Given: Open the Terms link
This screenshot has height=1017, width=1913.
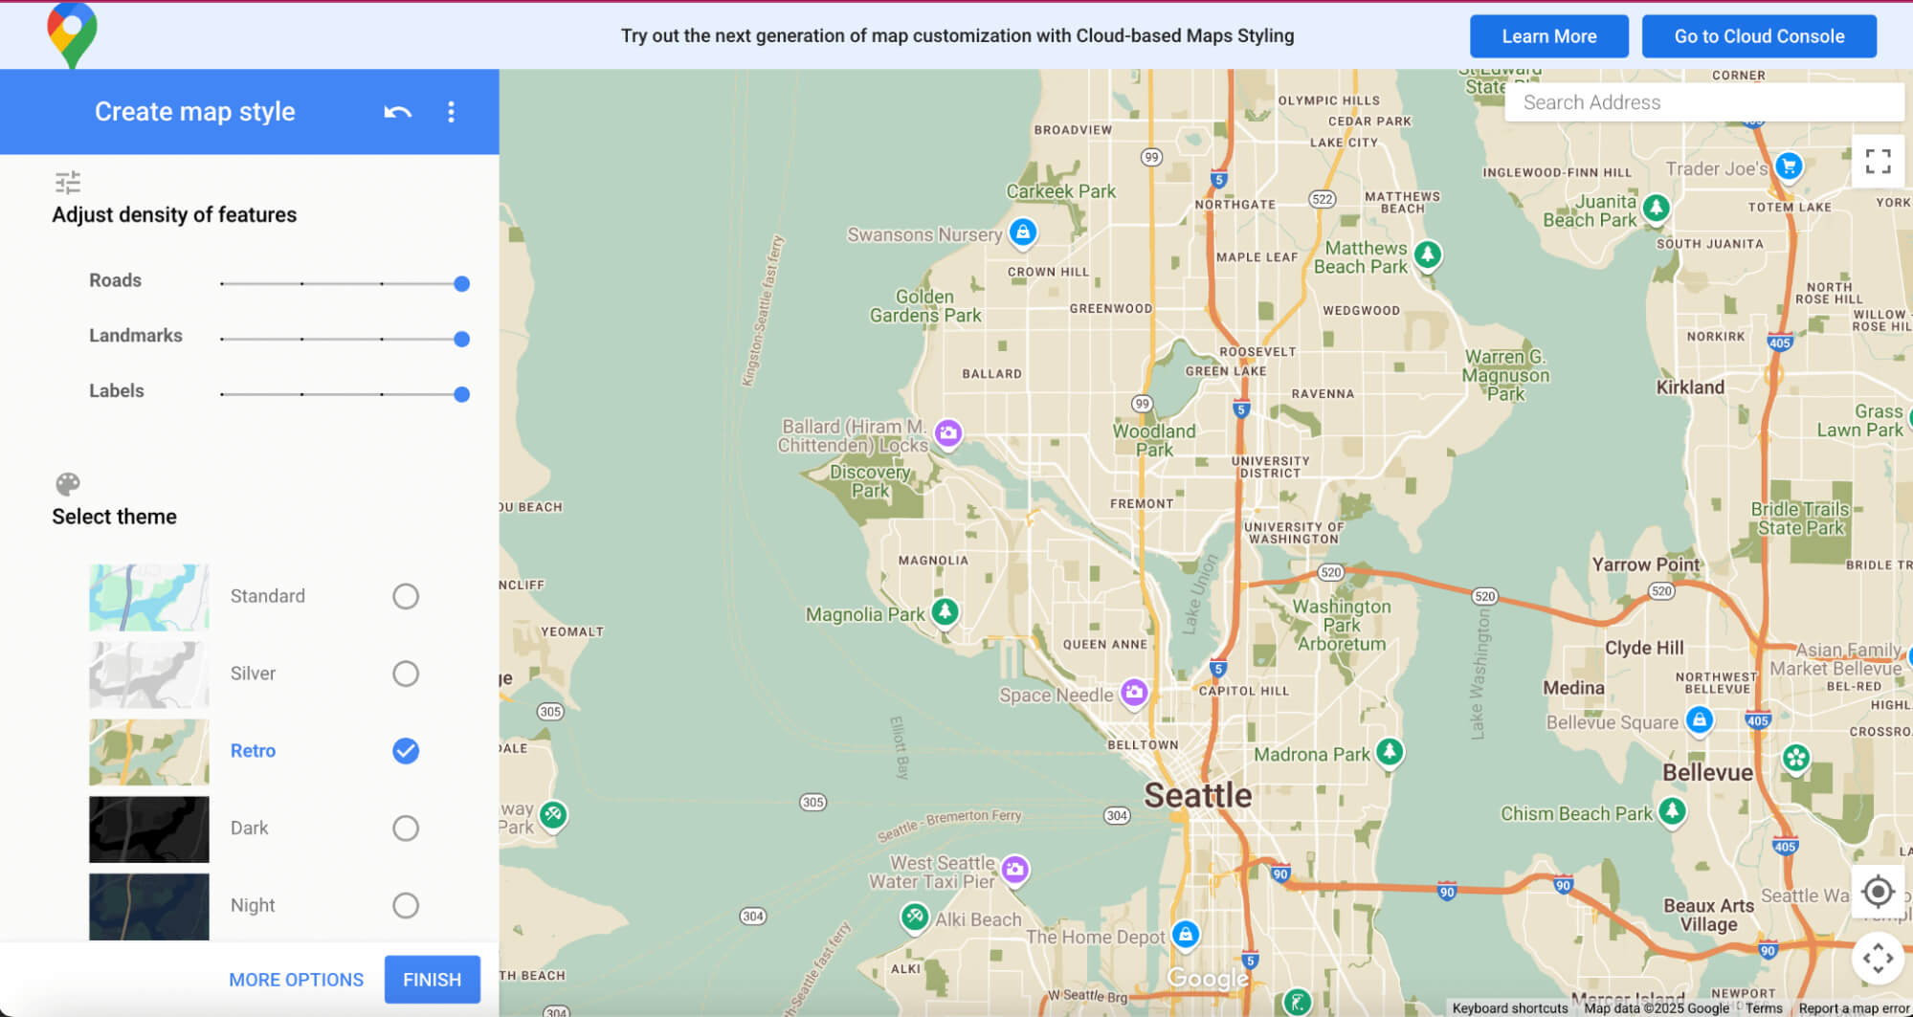Looking at the screenshot, I should [x=1764, y=1007].
